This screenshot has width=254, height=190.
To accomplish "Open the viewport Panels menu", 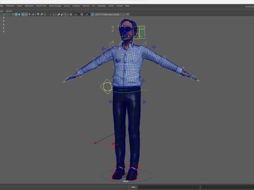I will (8, 11).
